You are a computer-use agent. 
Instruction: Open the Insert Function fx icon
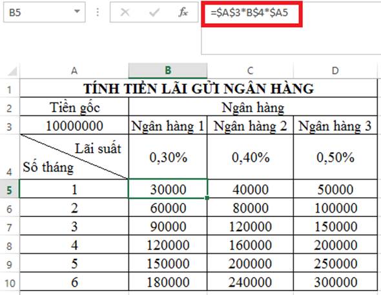point(183,12)
